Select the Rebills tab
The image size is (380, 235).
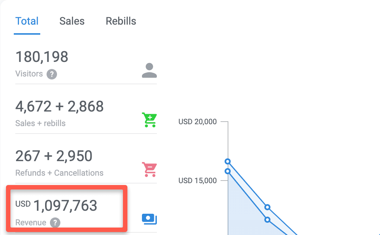(121, 21)
